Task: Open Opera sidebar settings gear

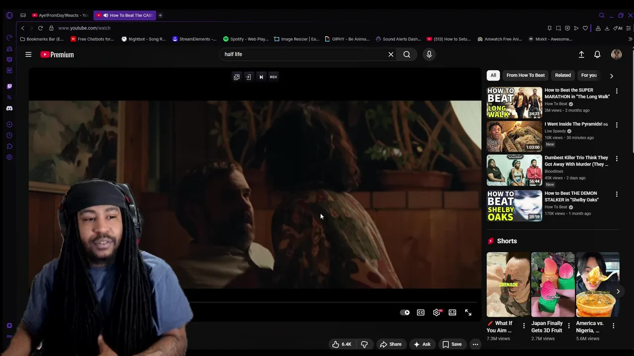Action: 9,157
